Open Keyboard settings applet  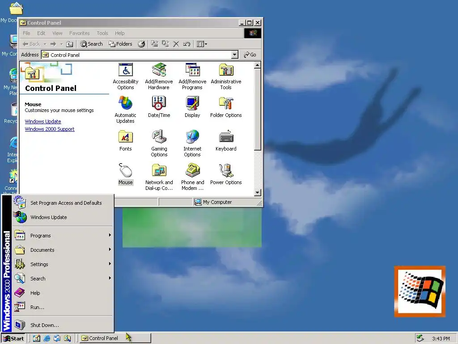[226, 141]
